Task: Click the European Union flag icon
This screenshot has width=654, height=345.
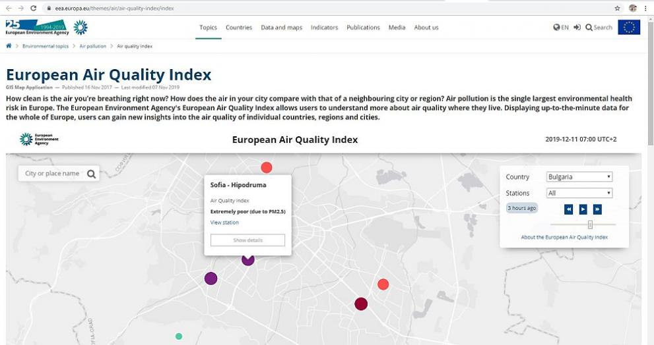Action: [x=629, y=28]
